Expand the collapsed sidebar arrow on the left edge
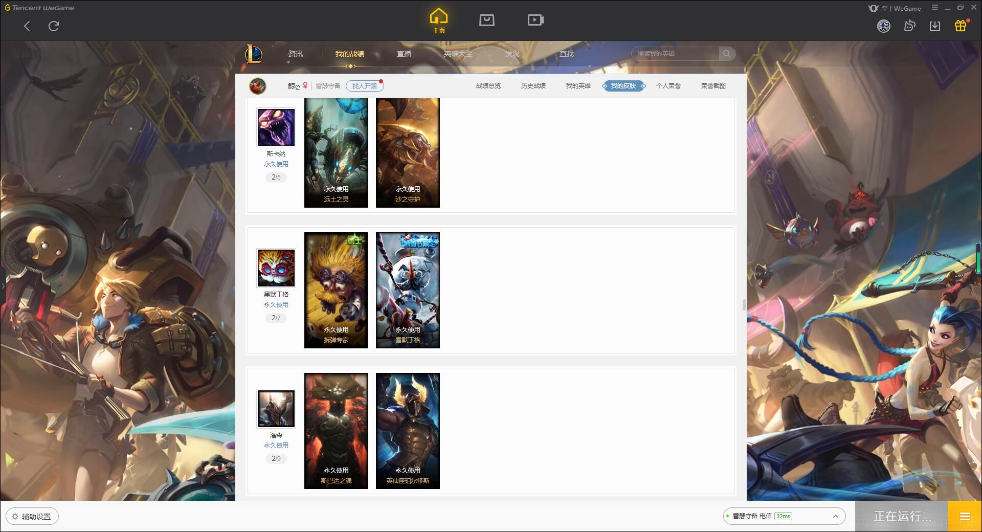The image size is (982, 532). click(x=3, y=285)
